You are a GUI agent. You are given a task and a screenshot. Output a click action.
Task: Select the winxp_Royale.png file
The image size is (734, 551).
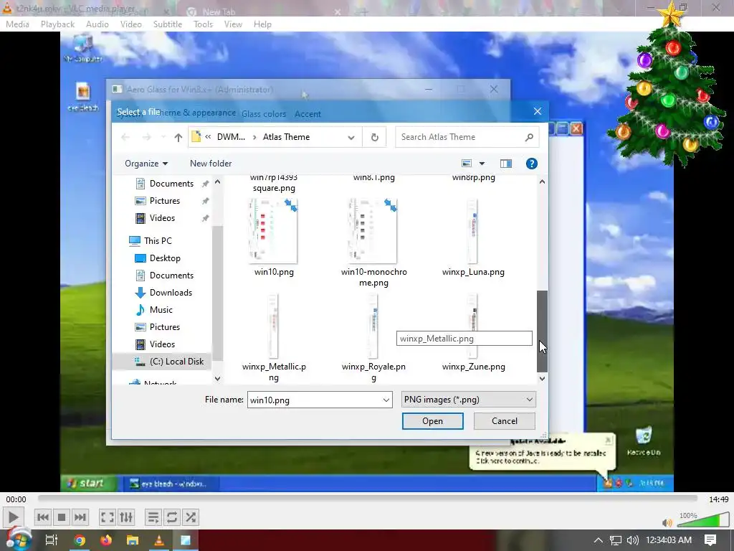[x=373, y=337]
